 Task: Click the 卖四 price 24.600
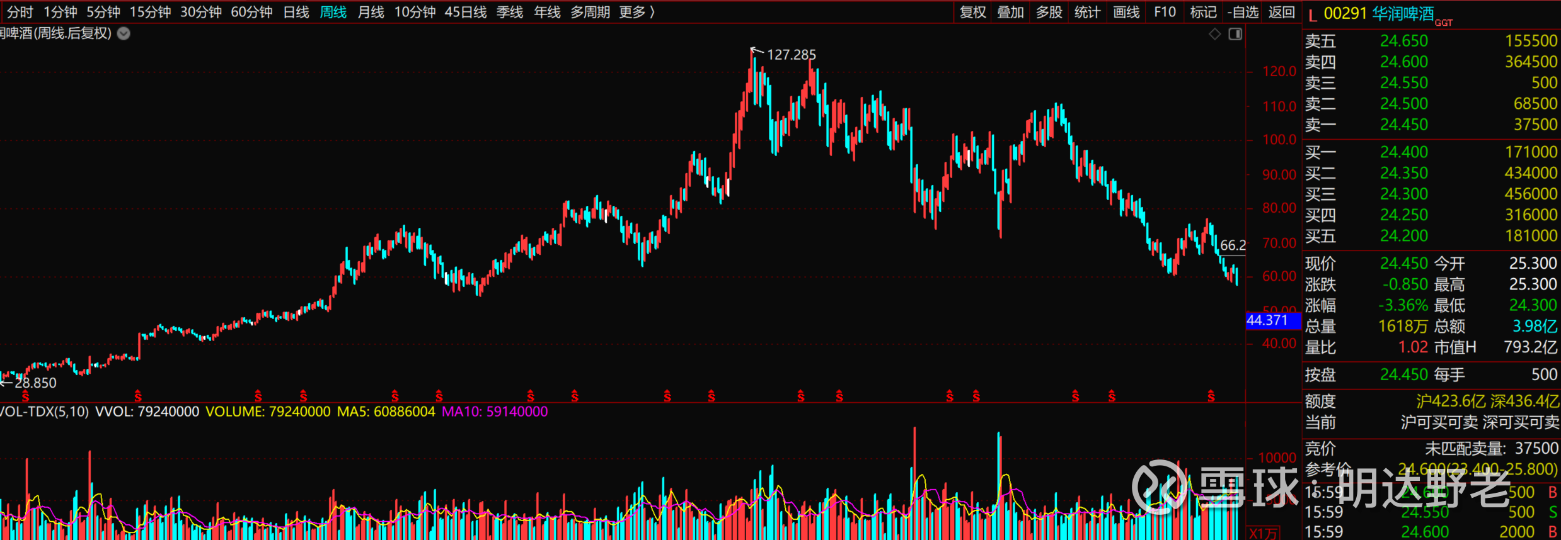pyautogui.click(x=1404, y=62)
